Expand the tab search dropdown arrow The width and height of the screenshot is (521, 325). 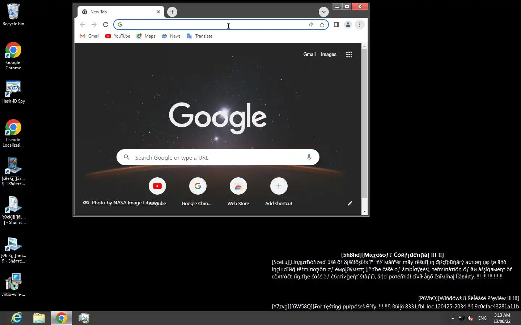pos(324,12)
